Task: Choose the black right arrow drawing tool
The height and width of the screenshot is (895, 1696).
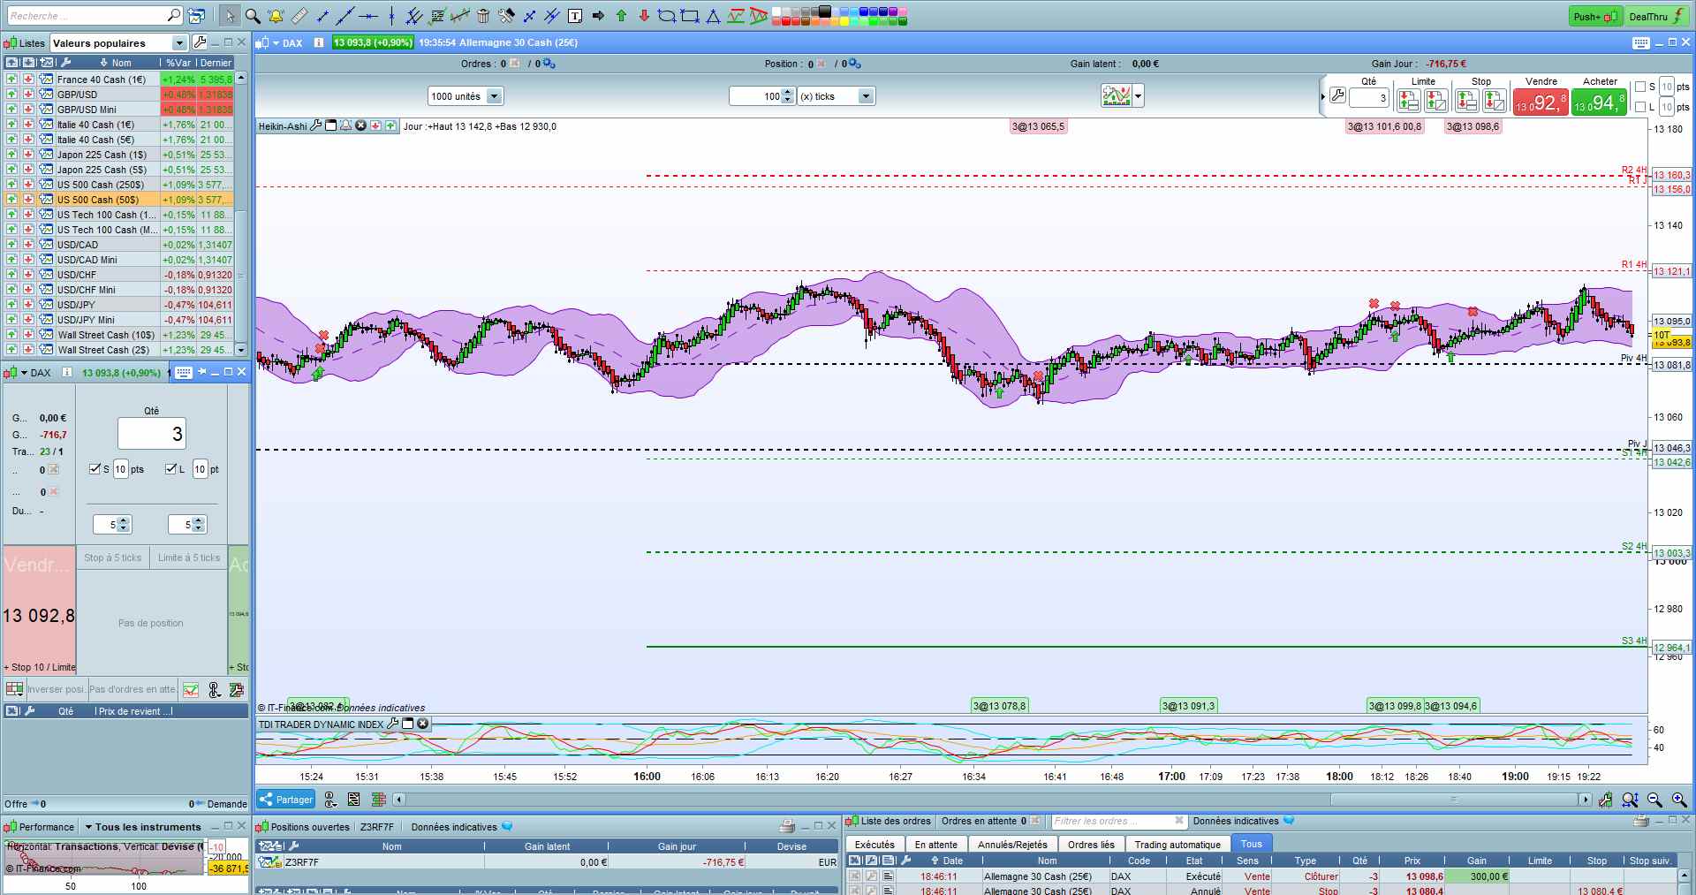Action: click(x=598, y=16)
